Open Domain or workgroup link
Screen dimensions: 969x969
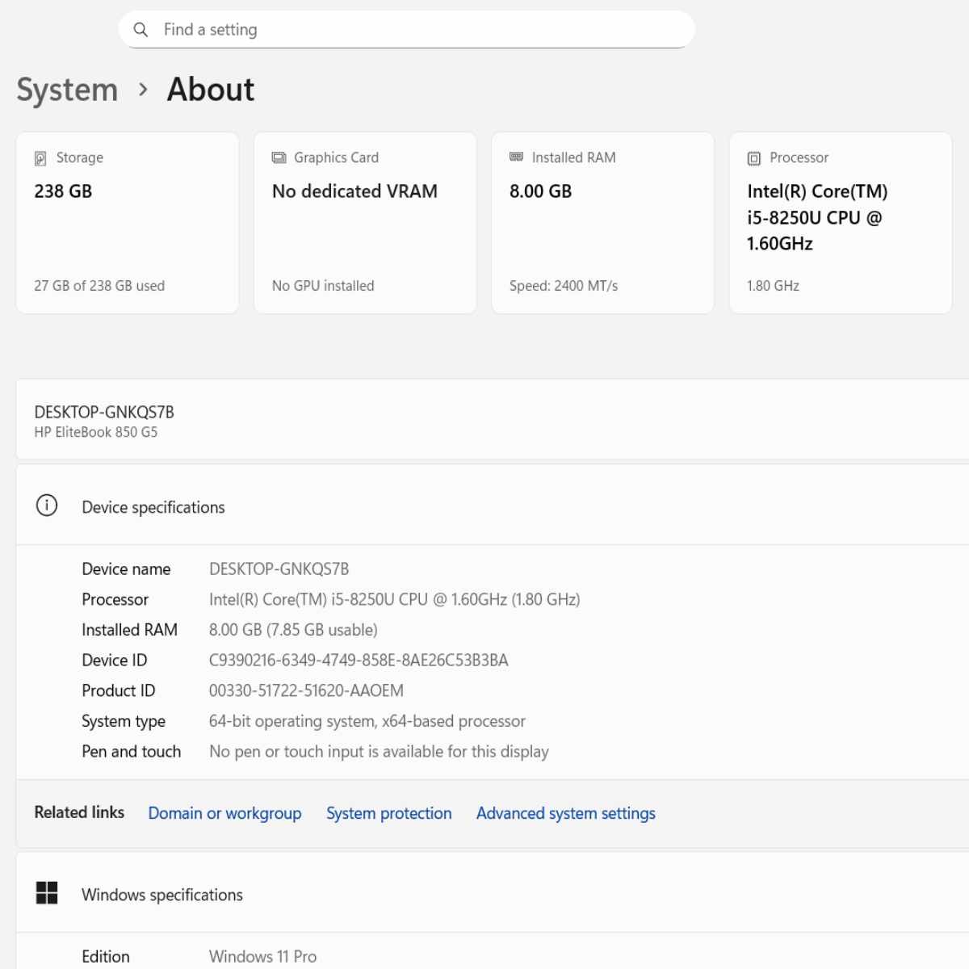click(x=224, y=813)
